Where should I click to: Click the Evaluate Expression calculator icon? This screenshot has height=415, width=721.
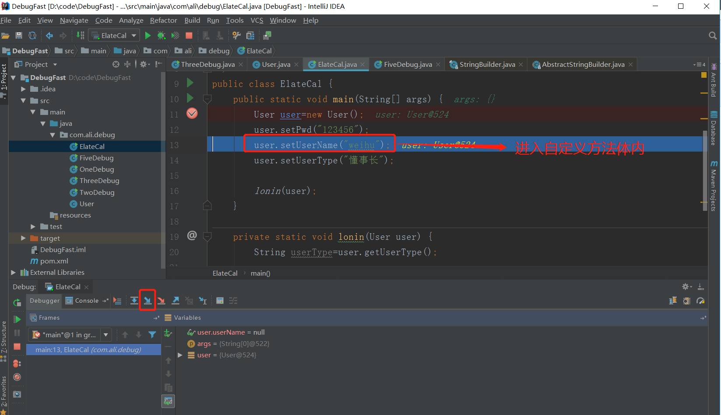tap(220, 301)
